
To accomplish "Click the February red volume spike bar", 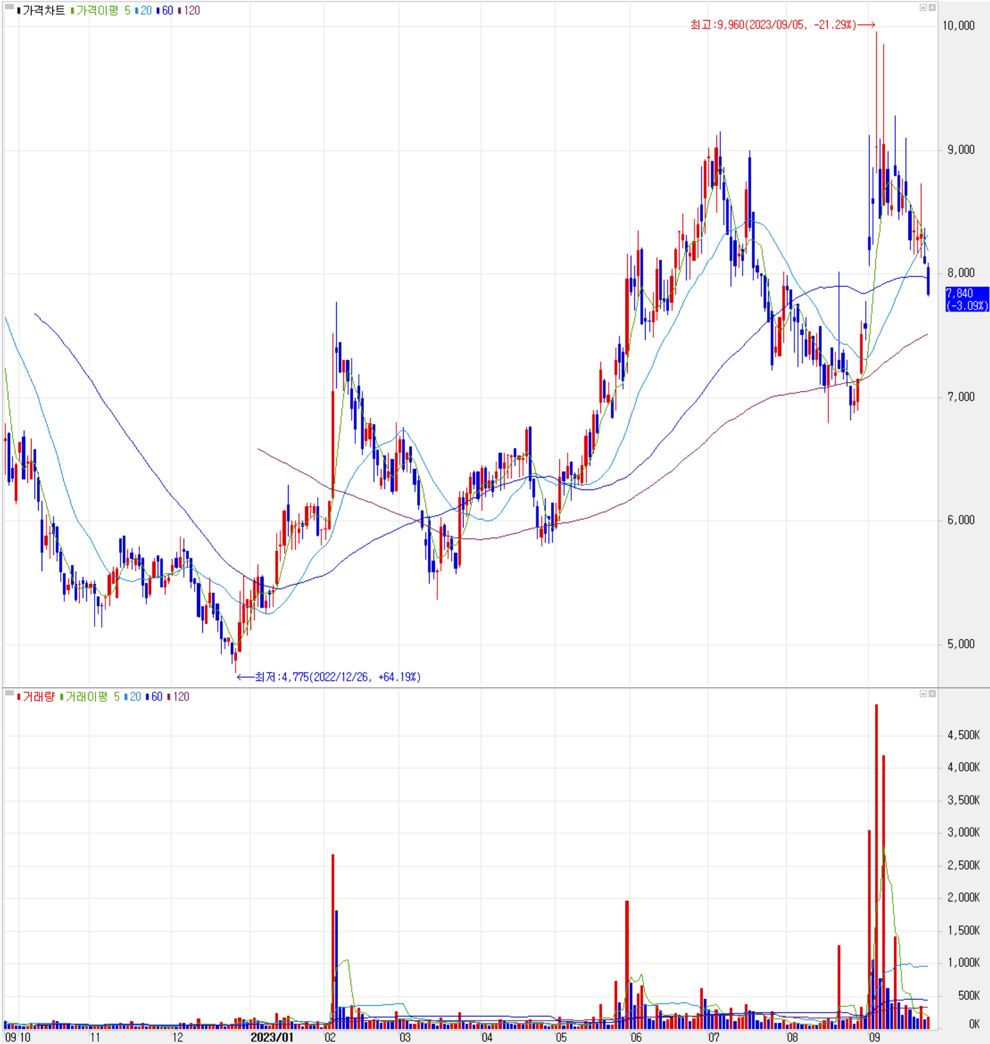I will (333, 941).
